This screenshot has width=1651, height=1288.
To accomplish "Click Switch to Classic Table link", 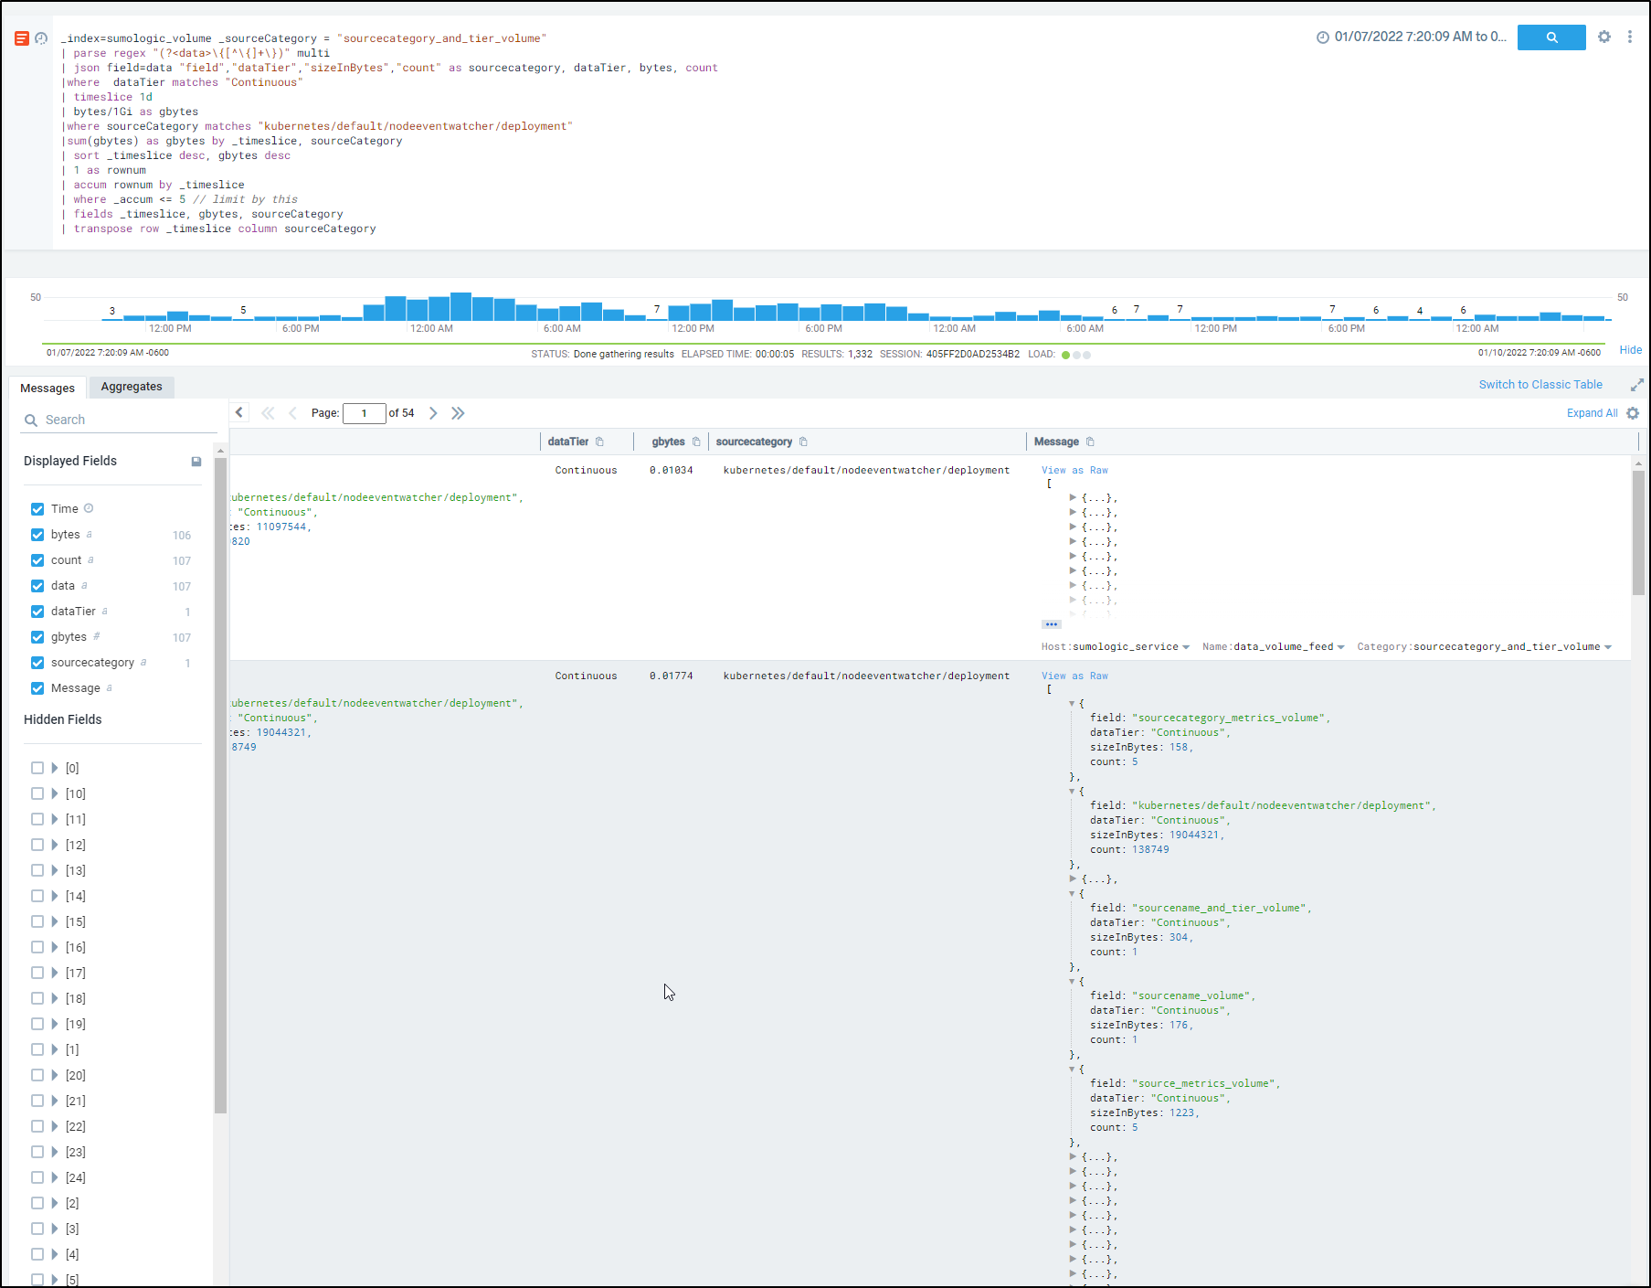I will point(1540,385).
